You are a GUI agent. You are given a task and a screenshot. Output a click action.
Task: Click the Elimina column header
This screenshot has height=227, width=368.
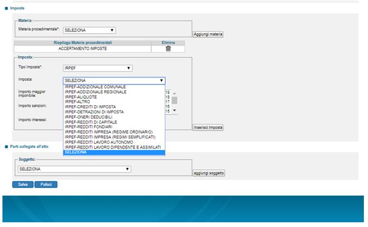[168, 43]
